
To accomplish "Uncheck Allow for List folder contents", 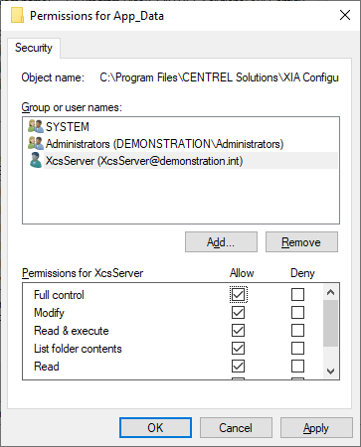I will tap(238, 348).
